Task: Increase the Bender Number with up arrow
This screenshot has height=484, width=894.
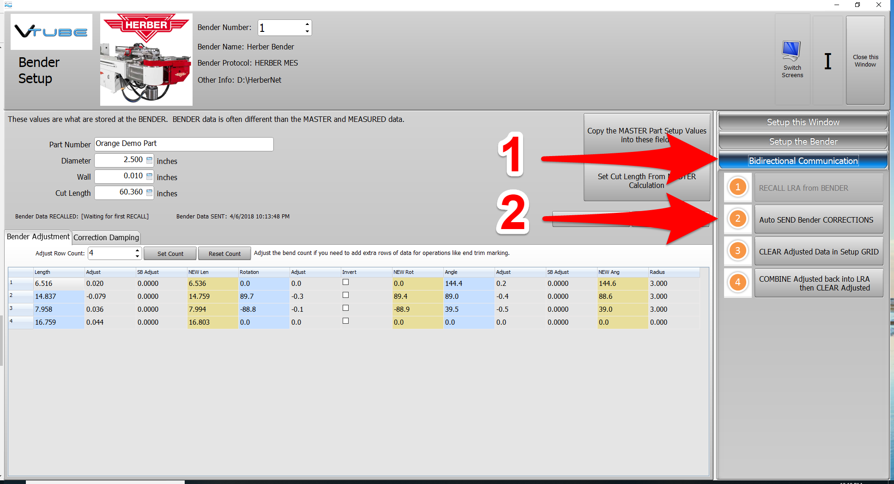Action: (307, 24)
